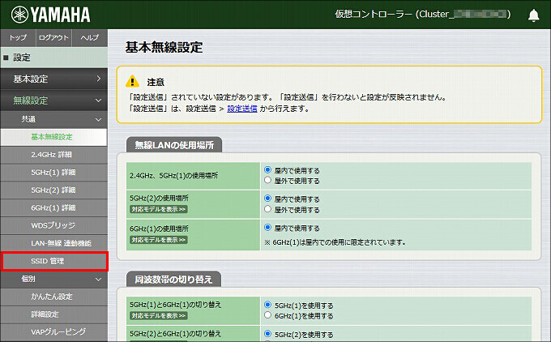Open WDSブリッジ settings

coord(54,225)
